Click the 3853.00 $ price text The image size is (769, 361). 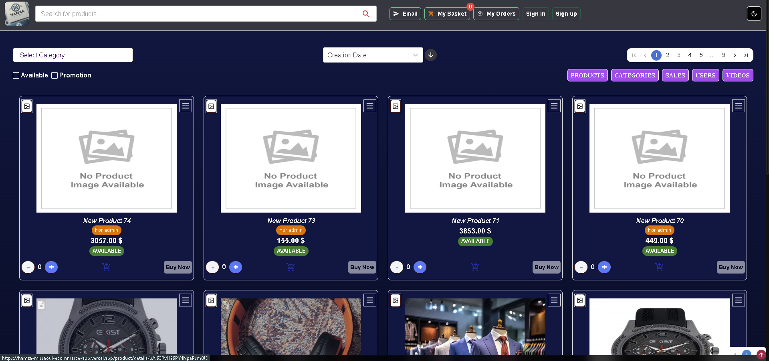(475, 231)
